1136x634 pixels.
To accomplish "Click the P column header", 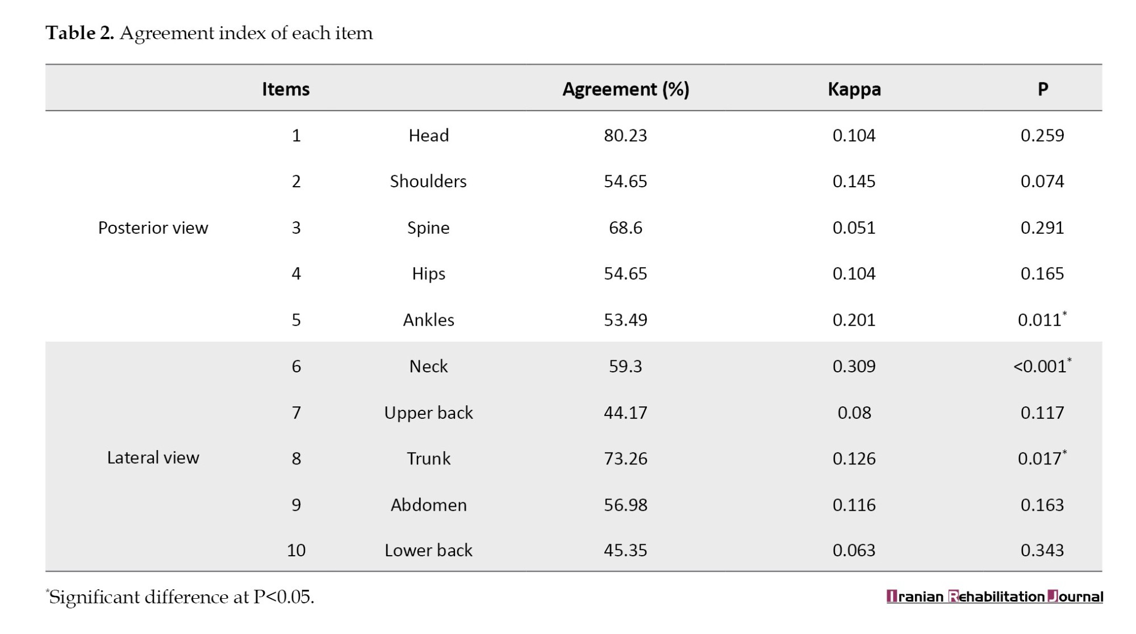I will tap(1042, 89).
